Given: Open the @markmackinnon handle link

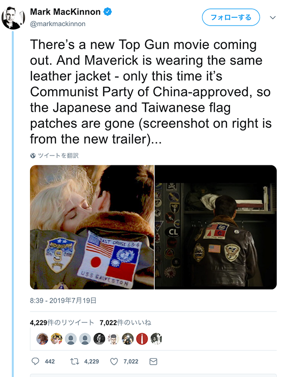Looking at the screenshot, I should tap(58, 24).
